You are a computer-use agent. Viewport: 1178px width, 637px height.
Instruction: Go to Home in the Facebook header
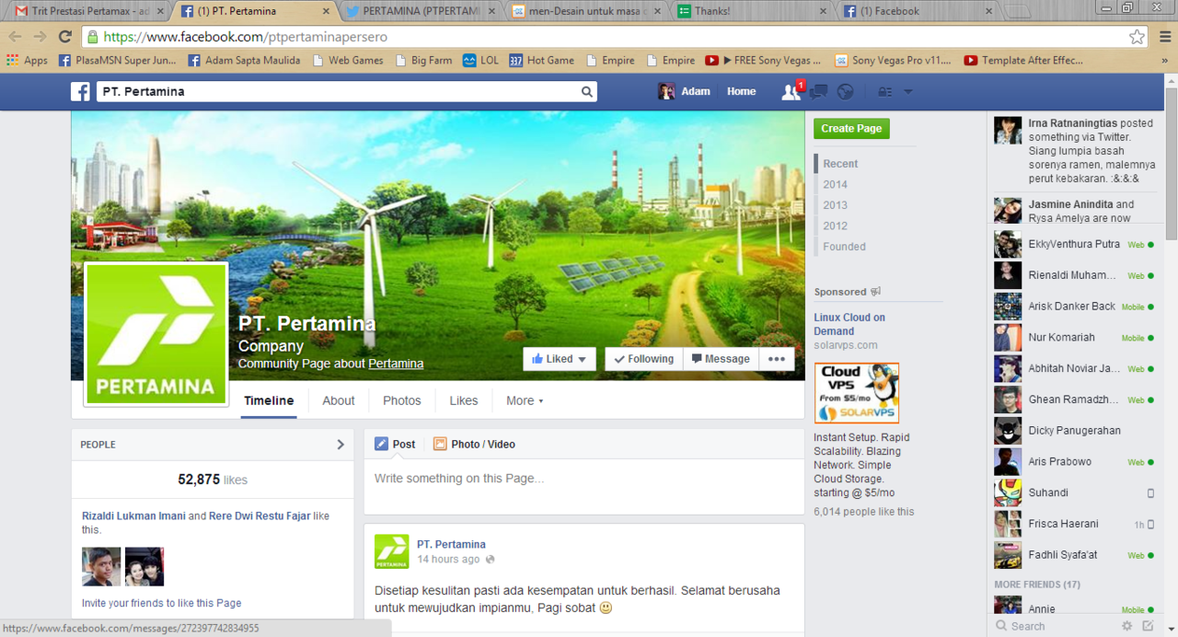tap(741, 92)
